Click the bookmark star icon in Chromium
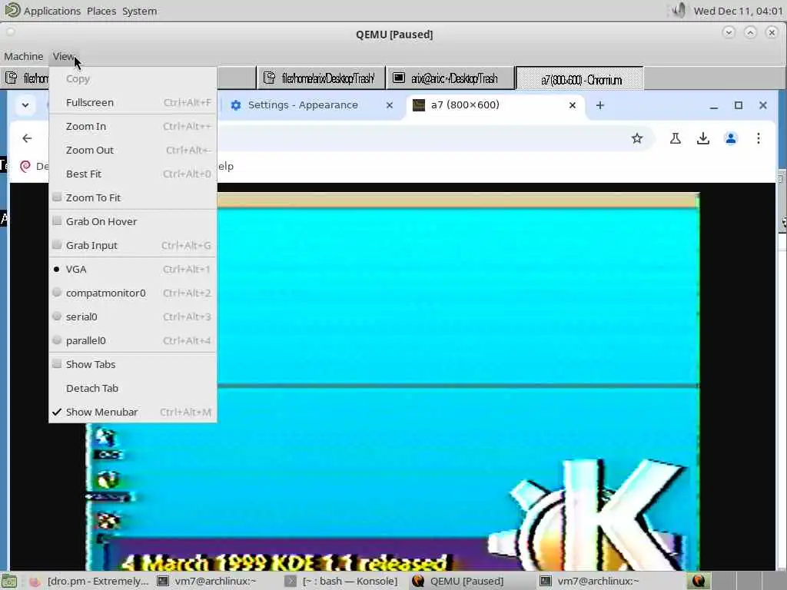787x590 pixels. [x=637, y=138]
